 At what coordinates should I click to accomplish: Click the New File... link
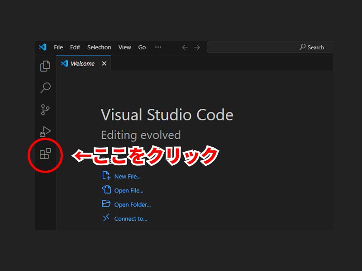click(128, 177)
